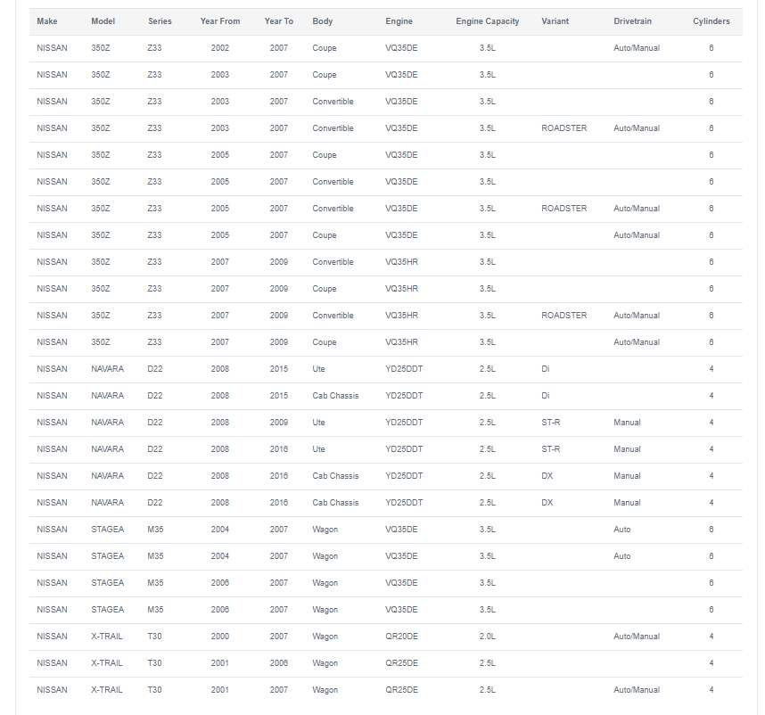Viewport: 765px width, 715px height.
Task: Select NISSAN in the 2002 350Z row
Action: click(52, 48)
